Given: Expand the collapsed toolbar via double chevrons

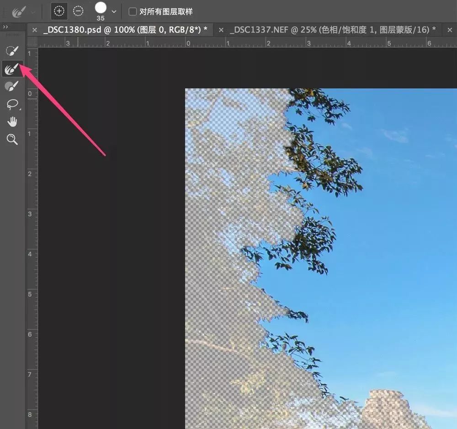Looking at the screenshot, I should [6, 26].
